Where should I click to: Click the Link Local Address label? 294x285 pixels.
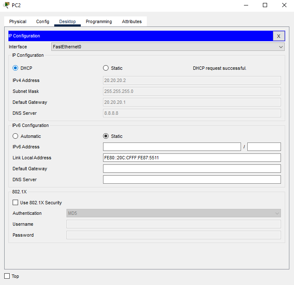click(32, 158)
